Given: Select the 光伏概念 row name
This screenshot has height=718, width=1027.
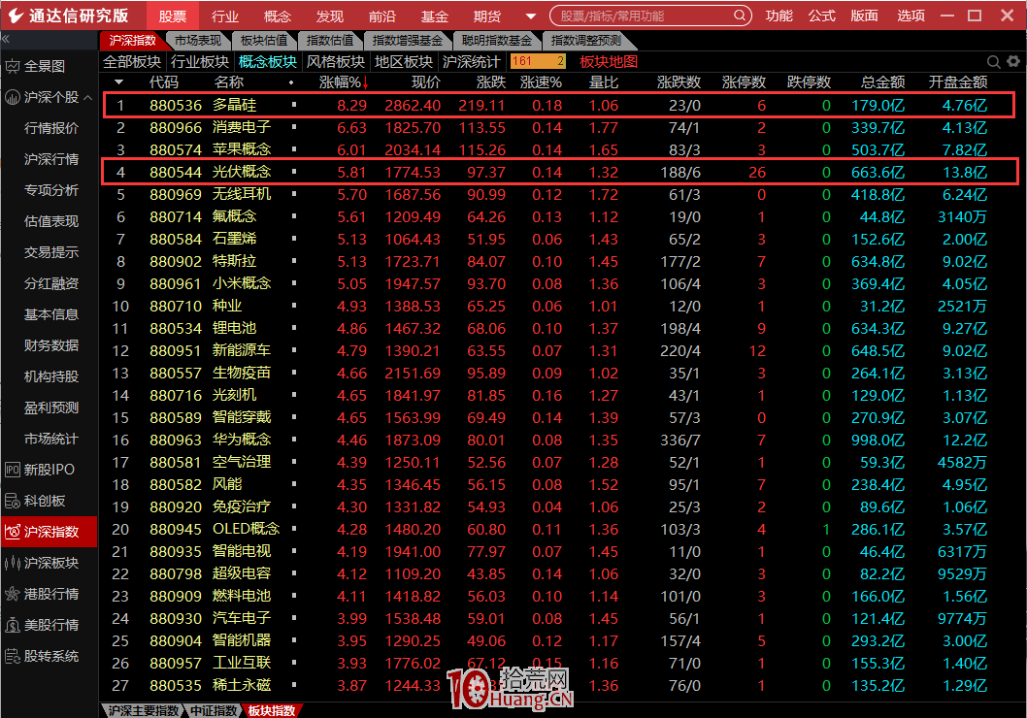Looking at the screenshot, I should [242, 172].
